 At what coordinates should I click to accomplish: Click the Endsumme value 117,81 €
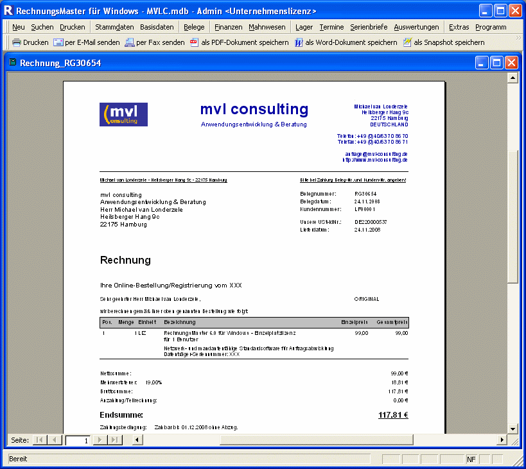click(x=393, y=415)
